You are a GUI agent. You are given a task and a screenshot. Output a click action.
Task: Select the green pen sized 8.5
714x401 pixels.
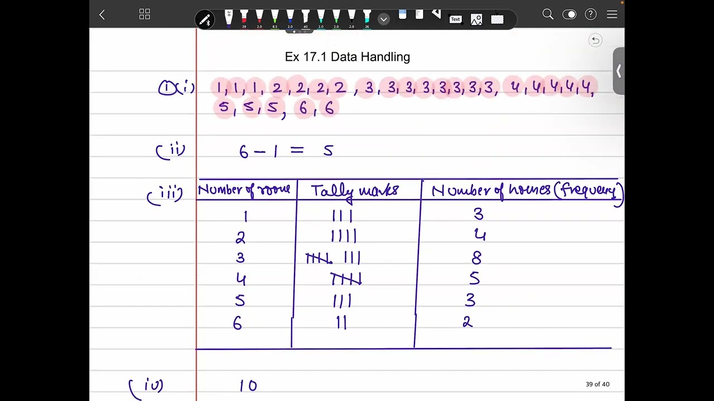pyautogui.click(x=274, y=19)
